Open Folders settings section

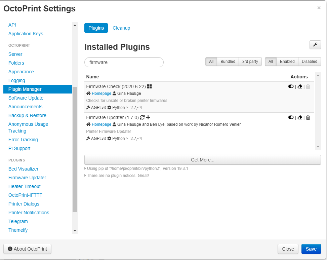pos(16,63)
